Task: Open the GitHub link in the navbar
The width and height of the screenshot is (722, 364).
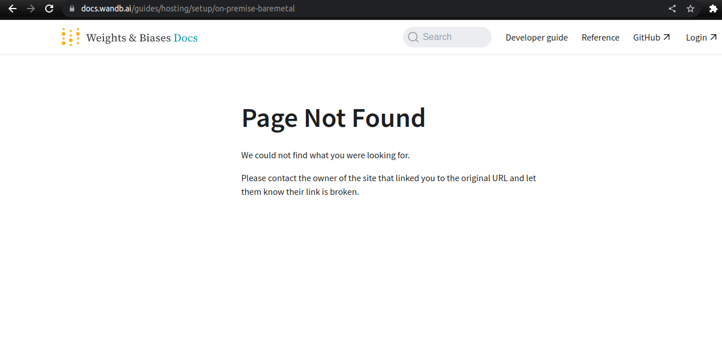Action: pos(648,37)
